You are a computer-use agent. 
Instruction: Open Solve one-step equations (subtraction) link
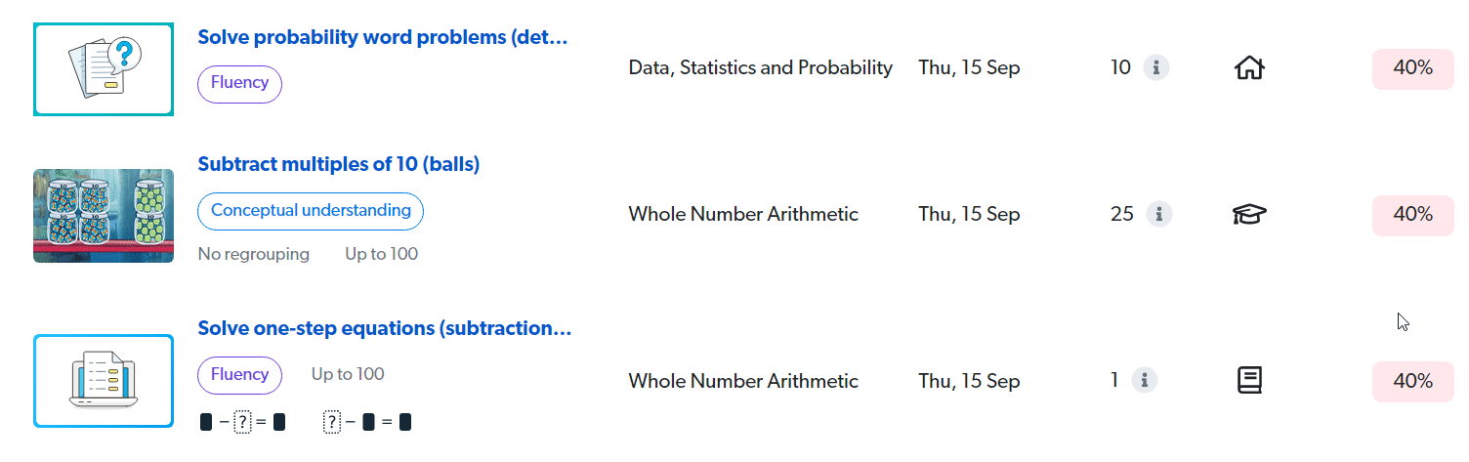(384, 328)
